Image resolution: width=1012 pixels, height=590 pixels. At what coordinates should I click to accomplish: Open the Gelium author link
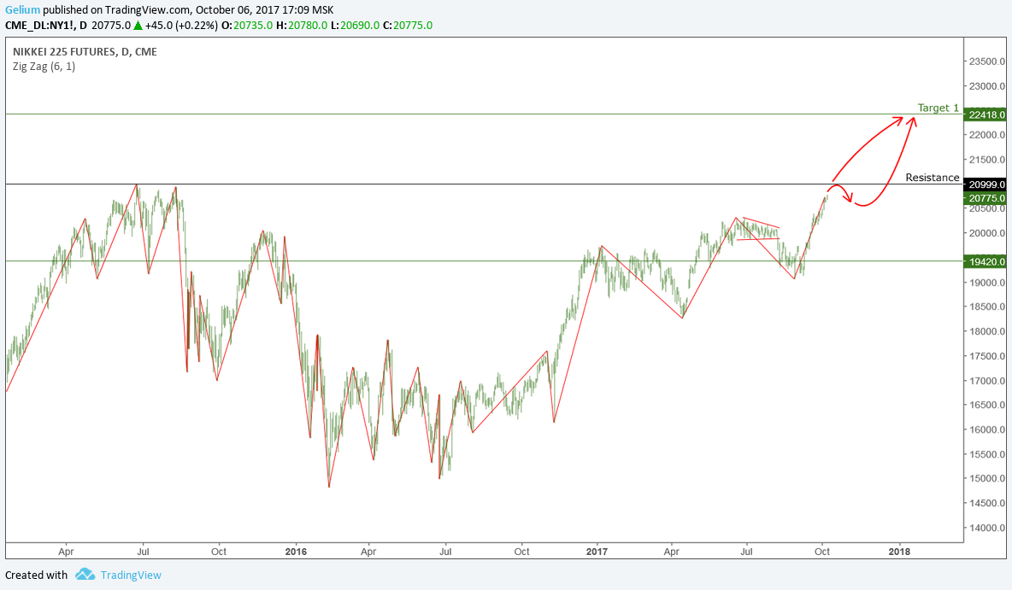22,9
